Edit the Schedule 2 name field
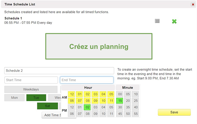 coord(59,71)
